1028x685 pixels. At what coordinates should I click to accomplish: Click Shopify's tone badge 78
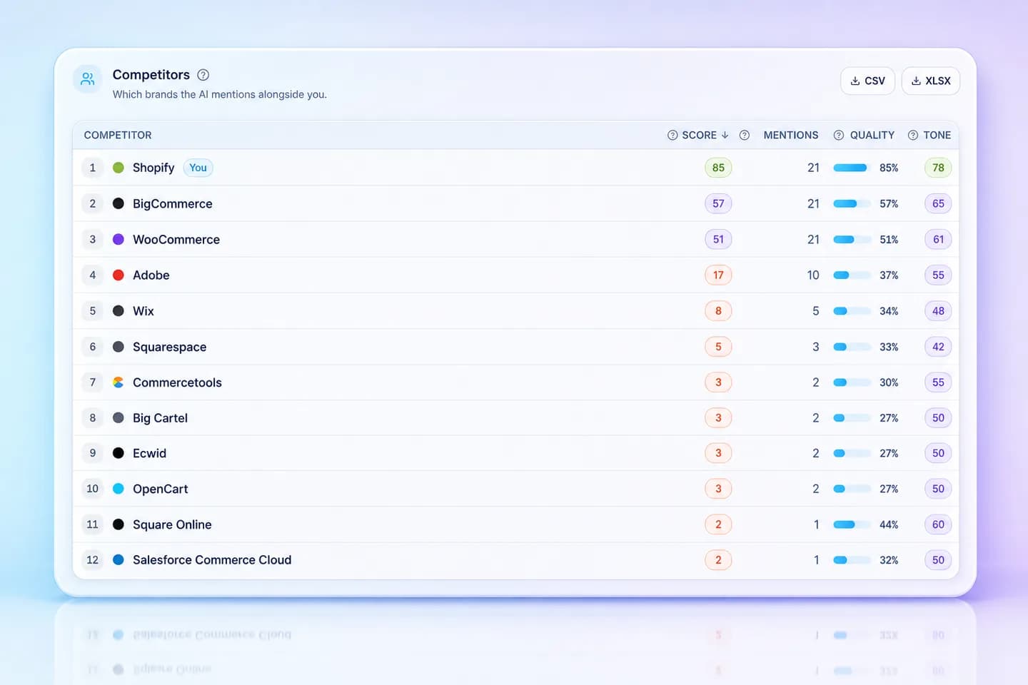938,168
